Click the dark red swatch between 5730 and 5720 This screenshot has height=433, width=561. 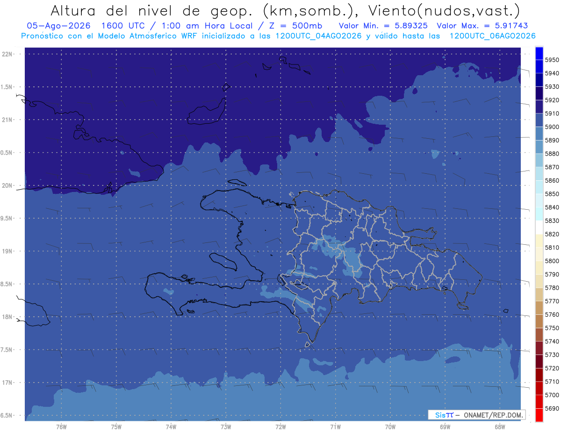(539, 361)
